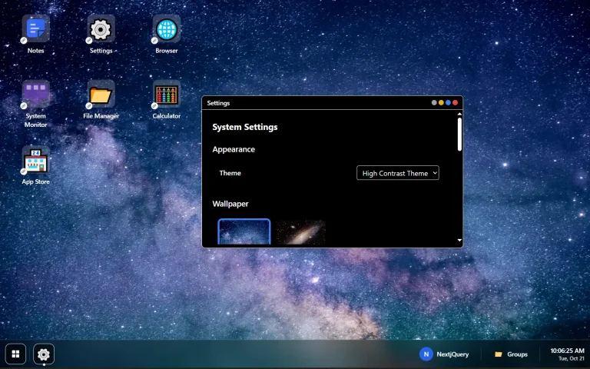The image size is (590, 369).
Task: Click the NextjQuery username text
Action: tap(452, 354)
